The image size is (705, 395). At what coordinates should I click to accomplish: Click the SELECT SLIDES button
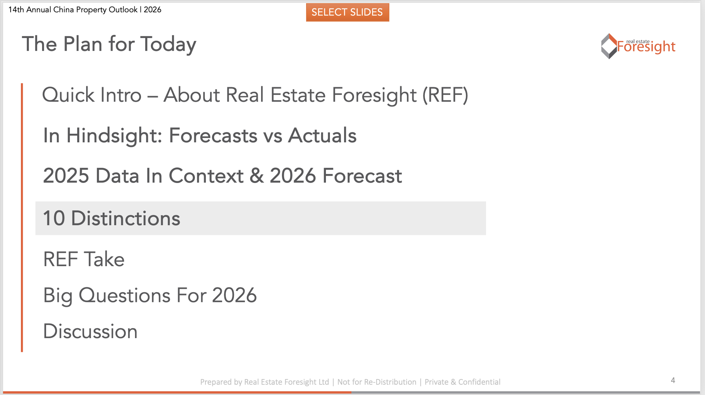coord(347,12)
